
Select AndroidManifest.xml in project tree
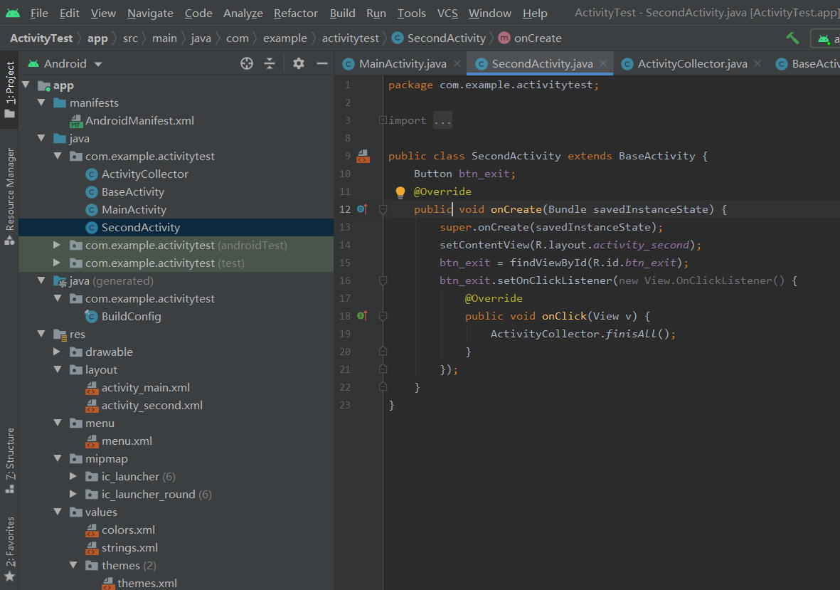(139, 120)
